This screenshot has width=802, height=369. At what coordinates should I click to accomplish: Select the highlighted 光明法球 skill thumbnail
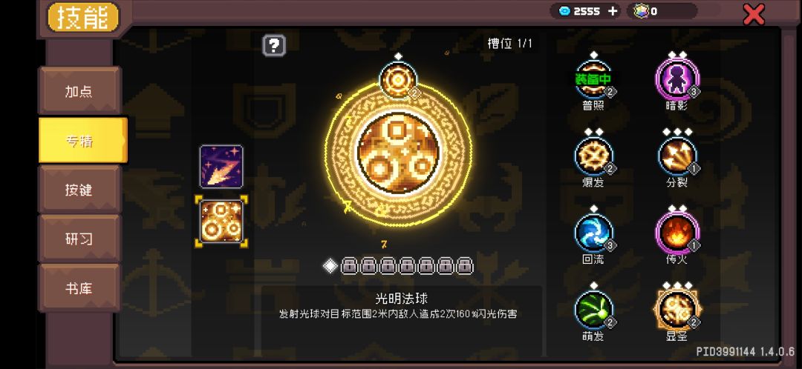pyautogui.click(x=221, y=222)
